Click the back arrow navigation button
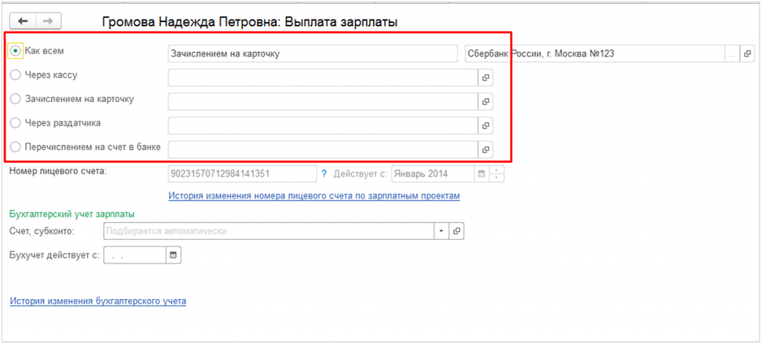The image size is (761, 346). 22,22
